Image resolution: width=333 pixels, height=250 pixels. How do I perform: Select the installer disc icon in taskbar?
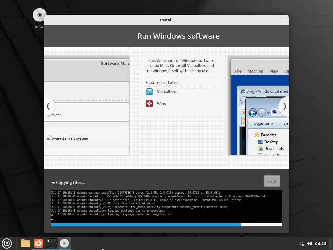[x=64, y=243]
